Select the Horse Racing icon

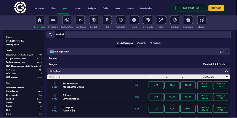[x=80, y=20]
